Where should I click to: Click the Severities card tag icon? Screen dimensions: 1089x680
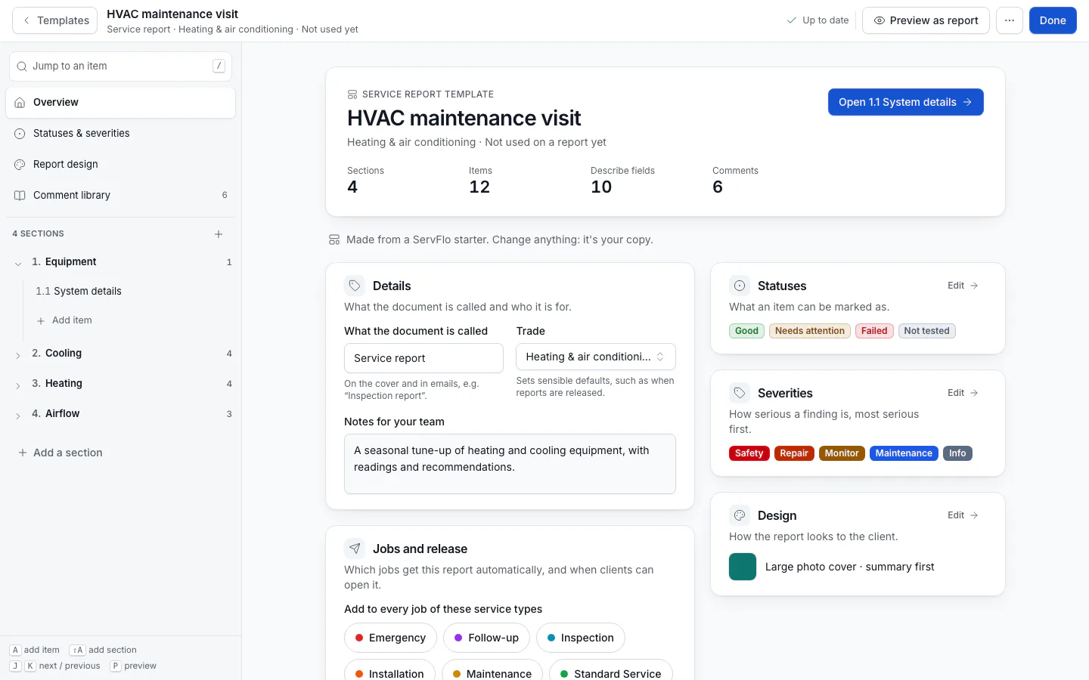pos(740,393)
